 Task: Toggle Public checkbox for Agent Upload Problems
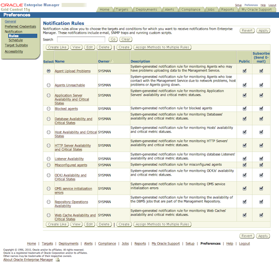coord(245,70)
